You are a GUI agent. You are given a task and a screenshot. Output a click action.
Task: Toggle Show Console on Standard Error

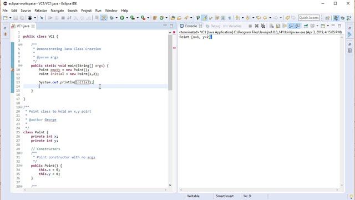[297, 26]
